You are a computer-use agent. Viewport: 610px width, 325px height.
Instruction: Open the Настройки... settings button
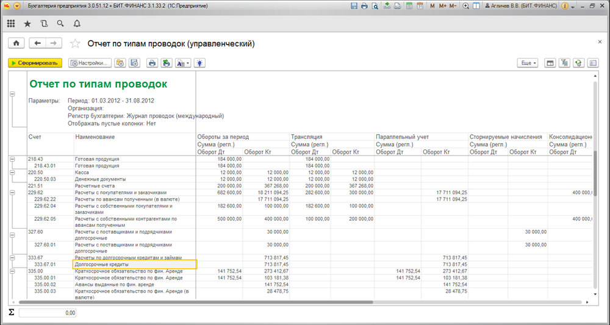point(90,63)
